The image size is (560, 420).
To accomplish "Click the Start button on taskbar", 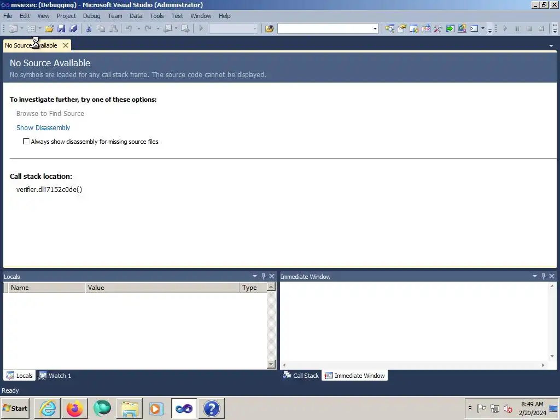I will coord(15,408).
